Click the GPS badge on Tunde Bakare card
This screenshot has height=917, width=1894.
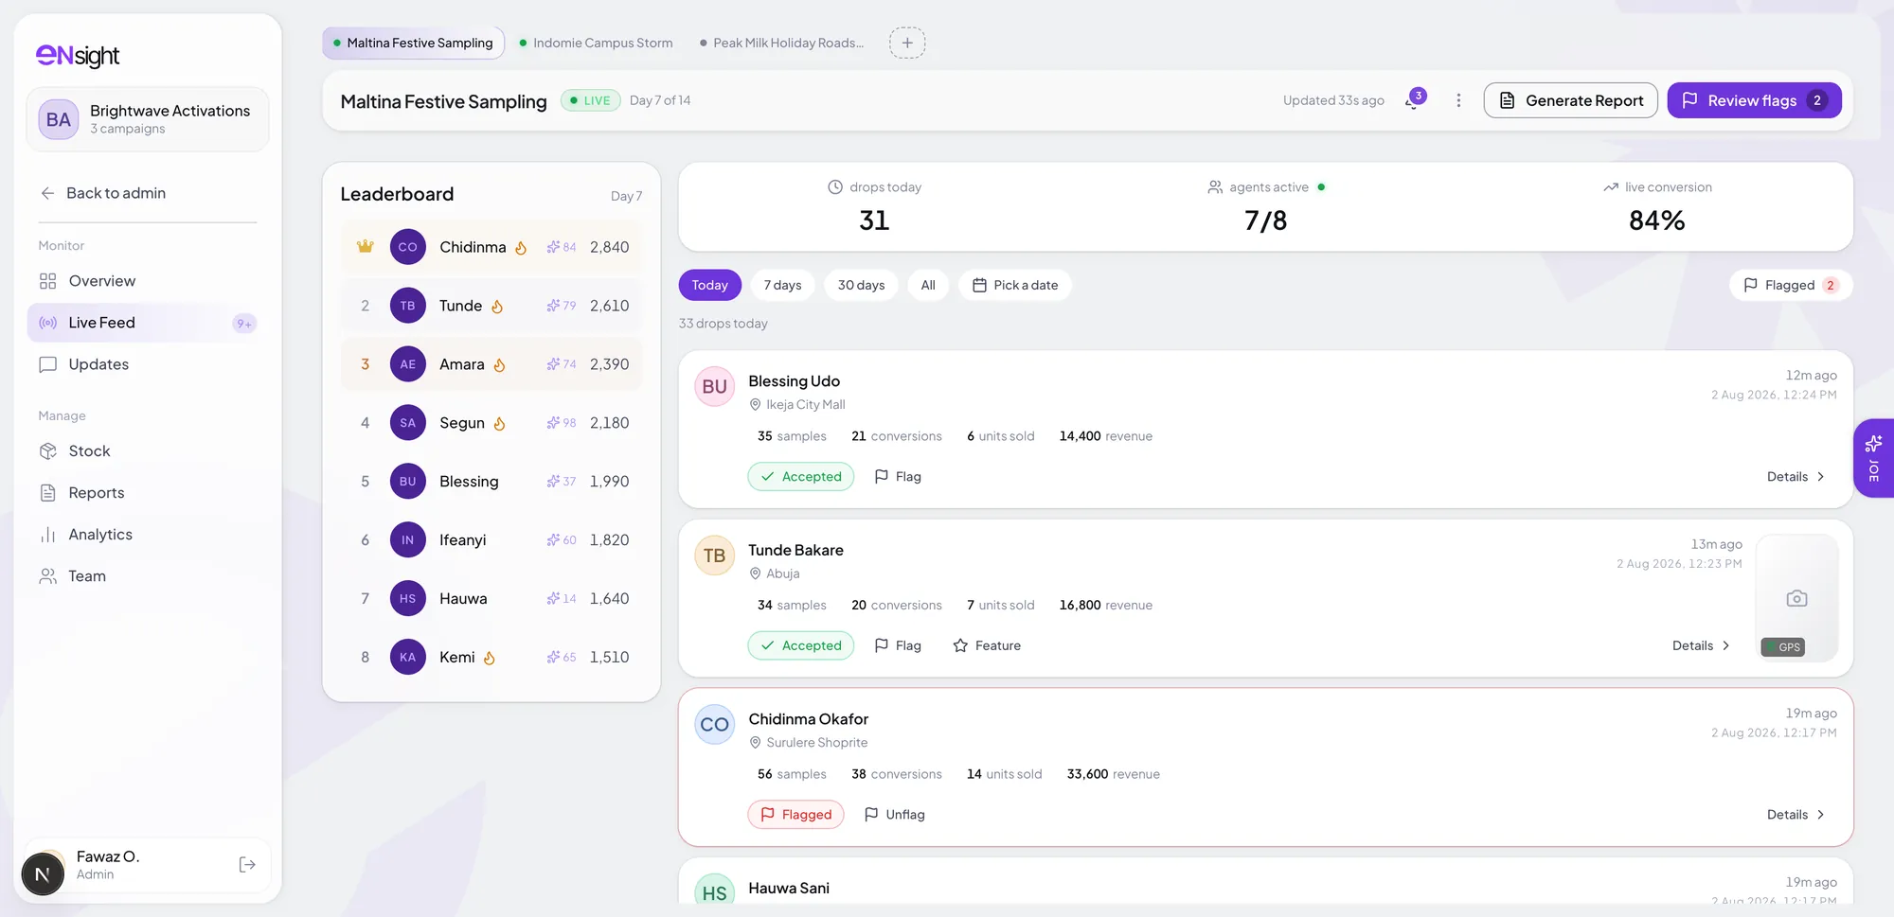tap(1782, 647)
